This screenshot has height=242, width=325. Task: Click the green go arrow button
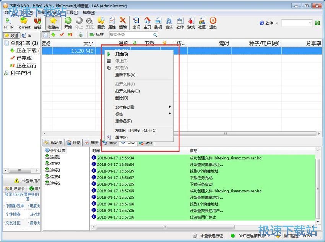tap(317, 23)
